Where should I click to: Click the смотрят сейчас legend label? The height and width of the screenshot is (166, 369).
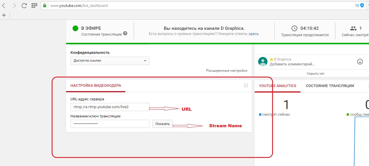point(276,115)
